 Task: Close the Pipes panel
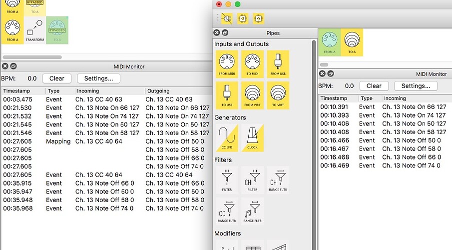(217, 33)
